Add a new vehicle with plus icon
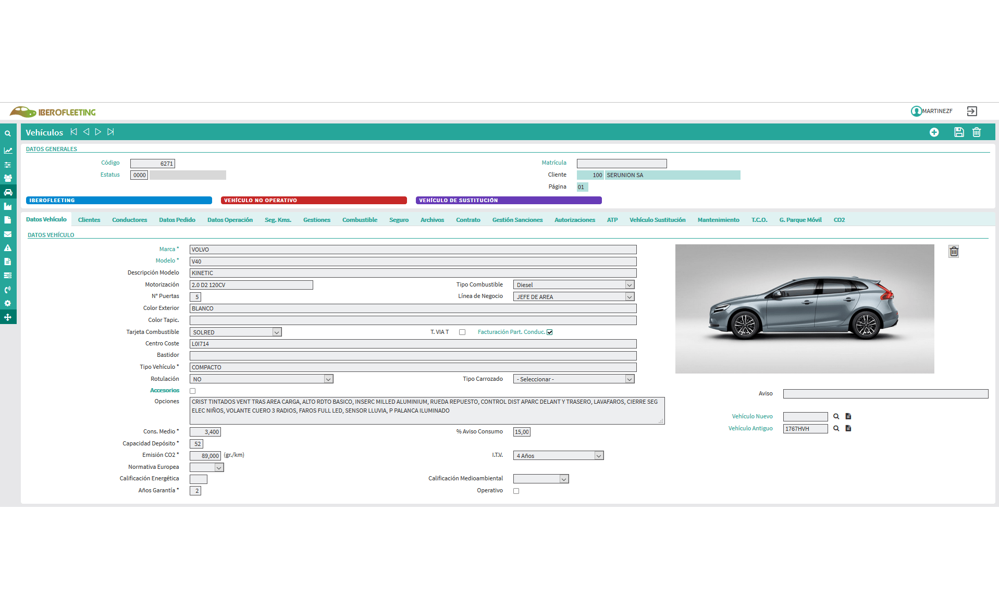Image resolution: width=999 pixels, height=609 pixels. pyautogui.click(x=934, y=132)
